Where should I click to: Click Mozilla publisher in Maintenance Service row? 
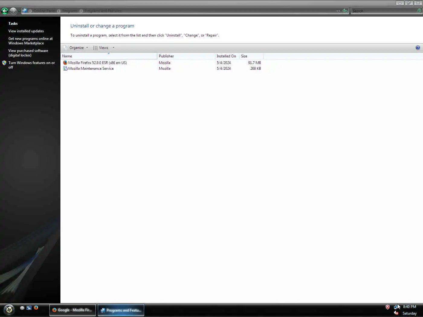tap(165, 69)
